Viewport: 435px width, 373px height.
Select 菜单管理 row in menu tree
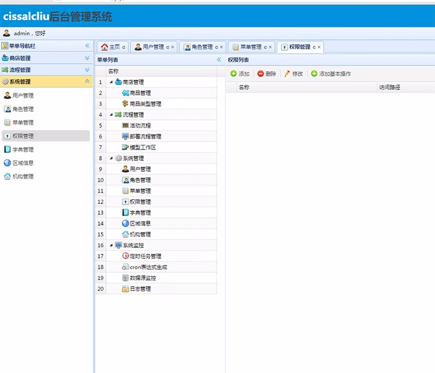[x=156, y=191]
